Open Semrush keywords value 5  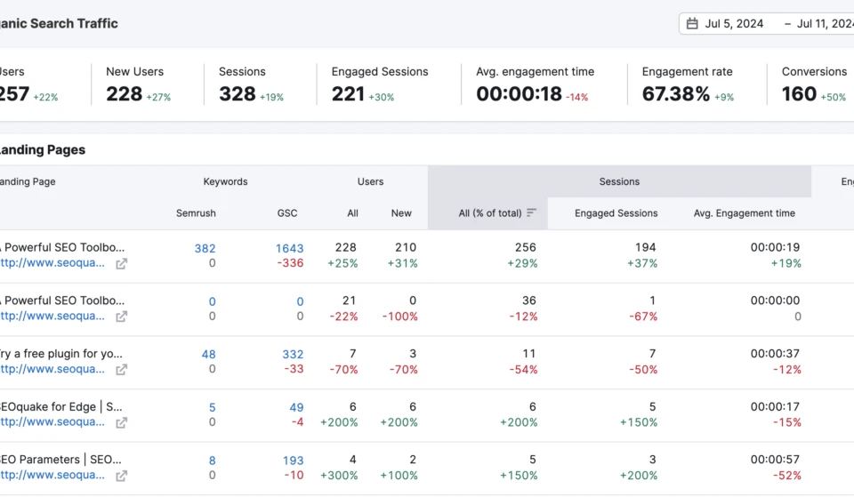coord(212,408)
